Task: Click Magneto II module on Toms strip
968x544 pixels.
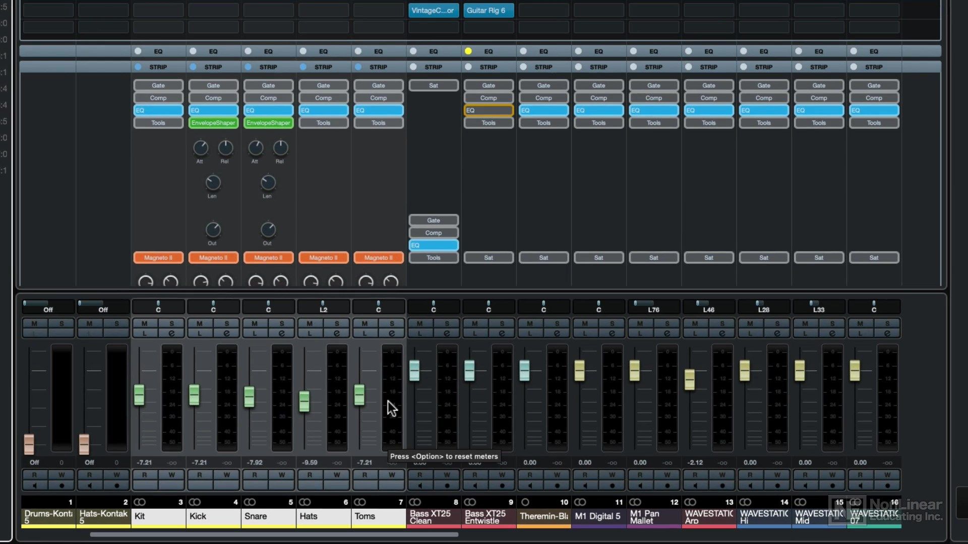Action: click(x=378, y=257)
